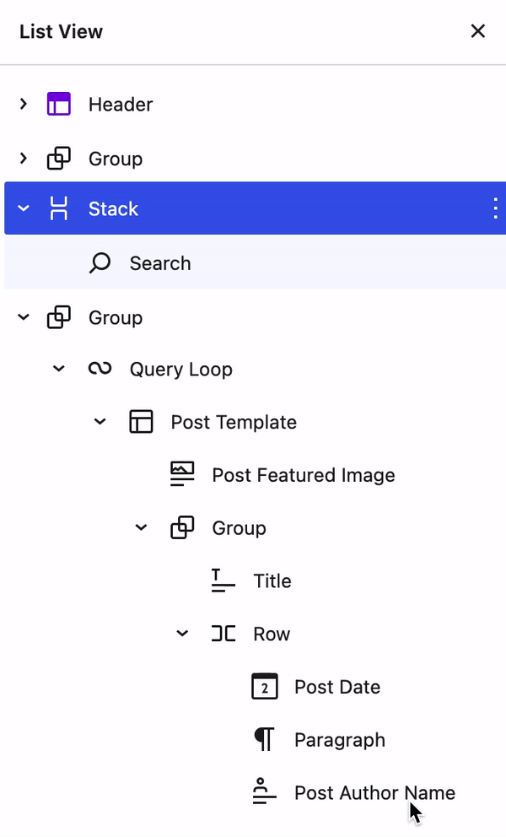Collapse the Post Template block
The width and height of the screenshot is (506, 837).
(100, 422)
